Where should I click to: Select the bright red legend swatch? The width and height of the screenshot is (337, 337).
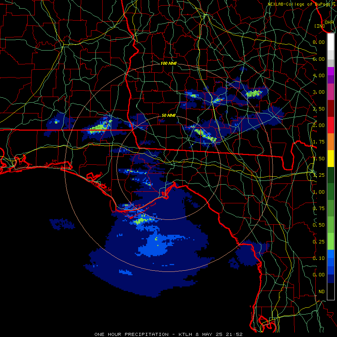(x=331, y=125)
